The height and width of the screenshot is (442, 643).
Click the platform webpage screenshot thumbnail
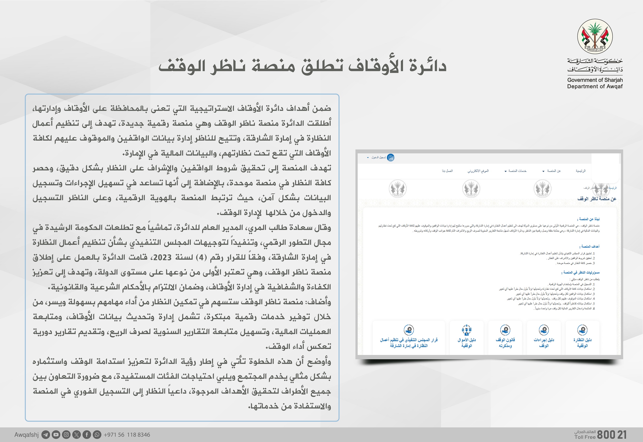(x=489, y=254)
